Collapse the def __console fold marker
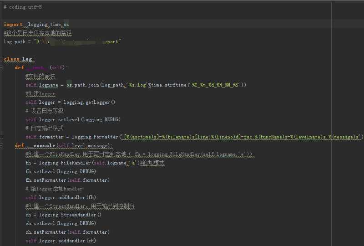Screen dimensions: 364x246 click(1, 146)
